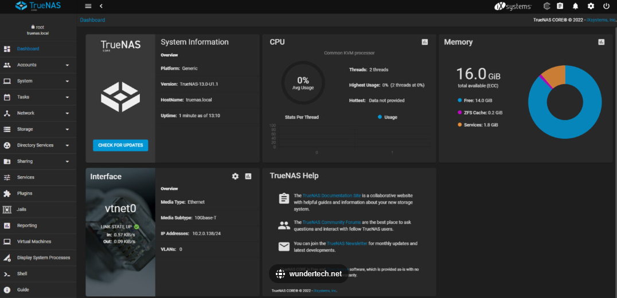617x298 pixels.
Task: Select Virtual Machines in sidebar
Action: 34,241
